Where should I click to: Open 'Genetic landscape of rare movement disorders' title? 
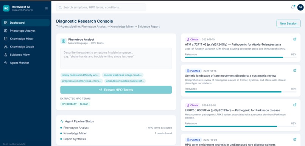point(230,76)
